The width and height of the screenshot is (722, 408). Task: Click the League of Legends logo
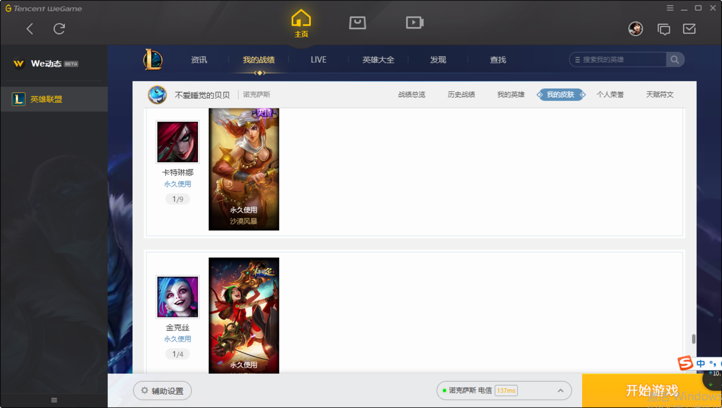point(153,60)
